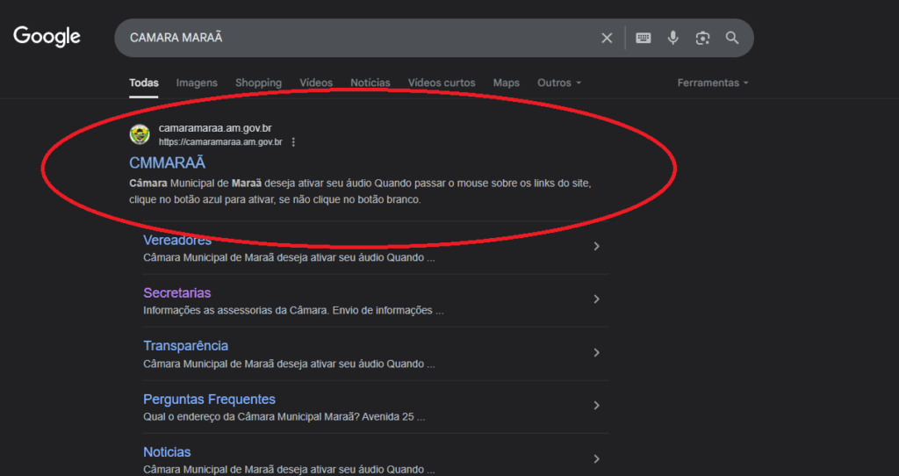
Task: Expand the Outros dropdown
Action: pos(559,83)
